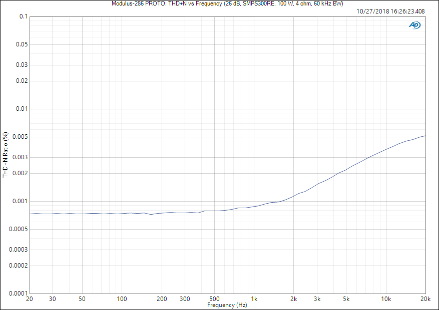Viewport: 439px width, 310px height.
Task: Click the x-axis tick label "20"
Action: click(x=30, y=299)
